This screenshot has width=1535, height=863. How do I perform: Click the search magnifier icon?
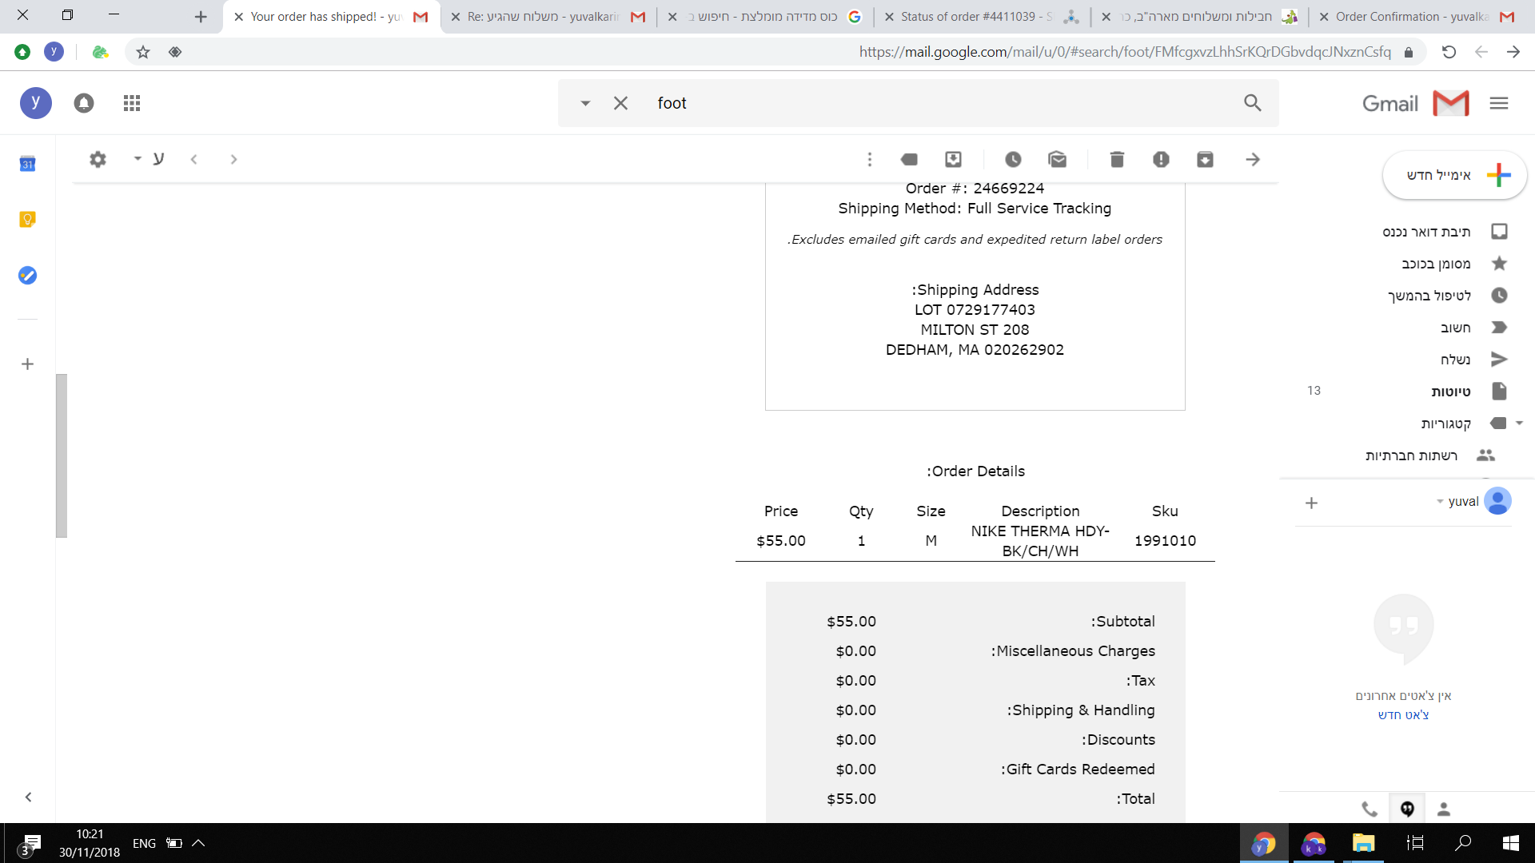1252,103
